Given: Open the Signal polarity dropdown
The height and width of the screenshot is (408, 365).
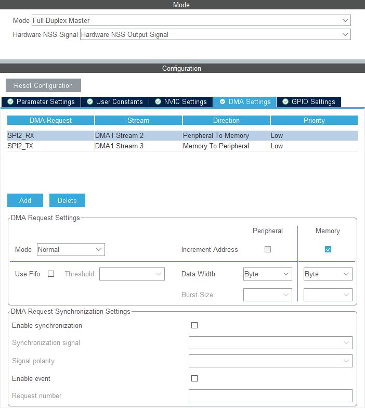Looking at the screenshot, I should click(270, 361).
